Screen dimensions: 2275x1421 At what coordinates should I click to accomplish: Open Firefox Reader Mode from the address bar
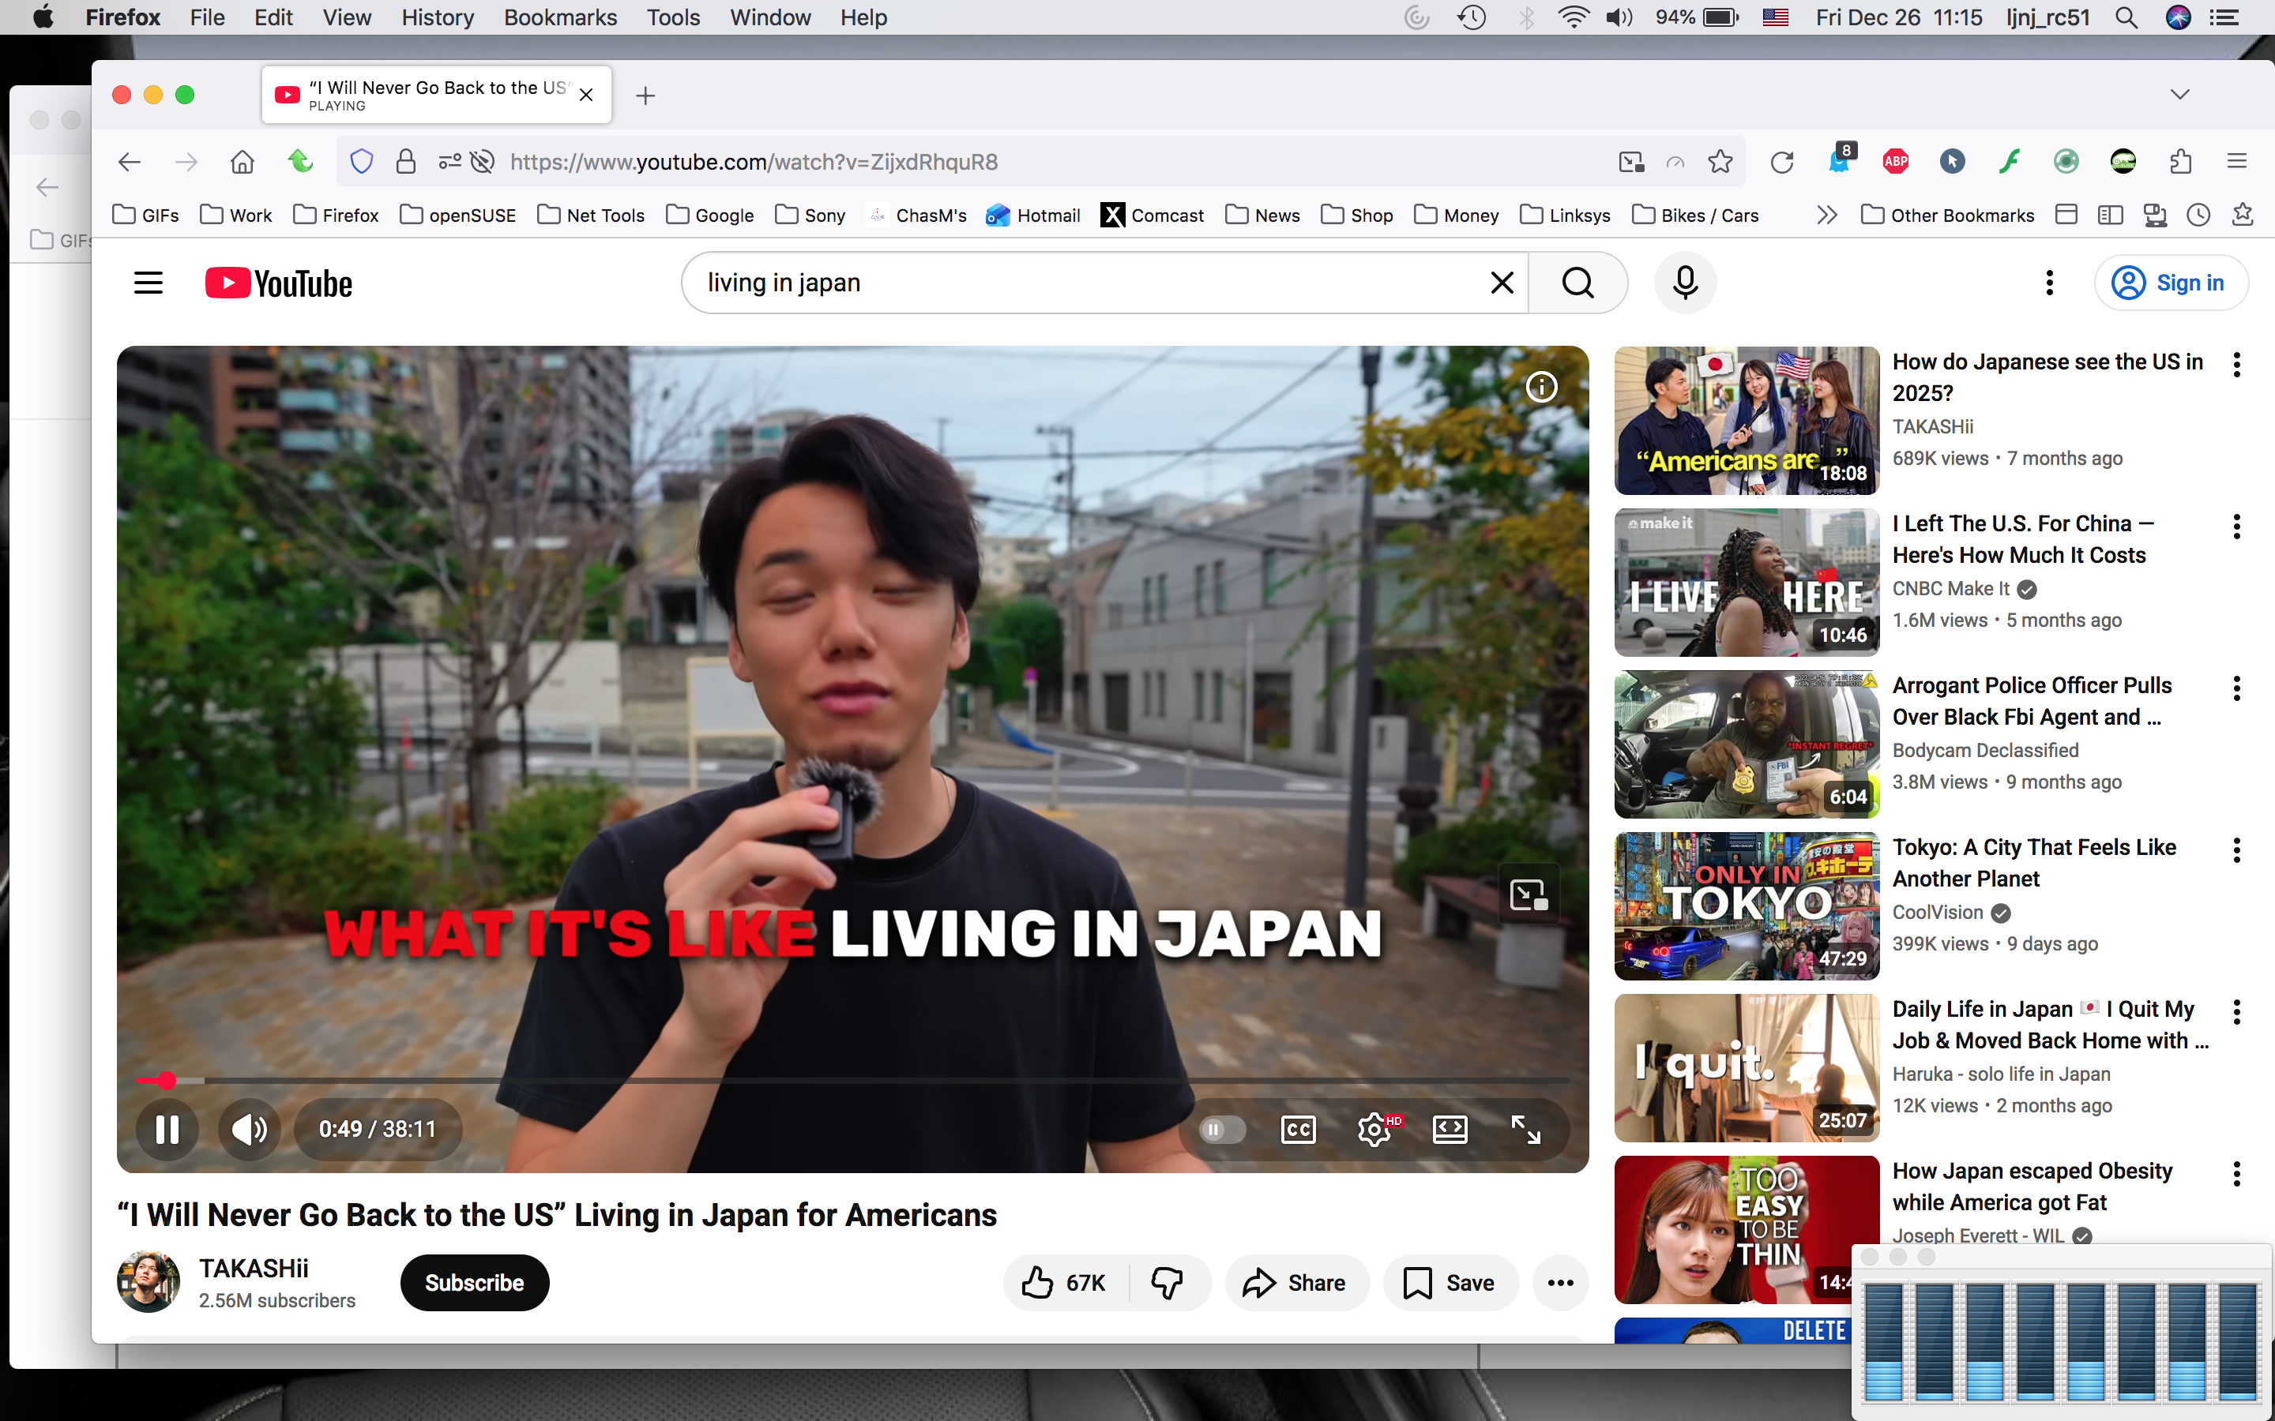pos(1675,162)
